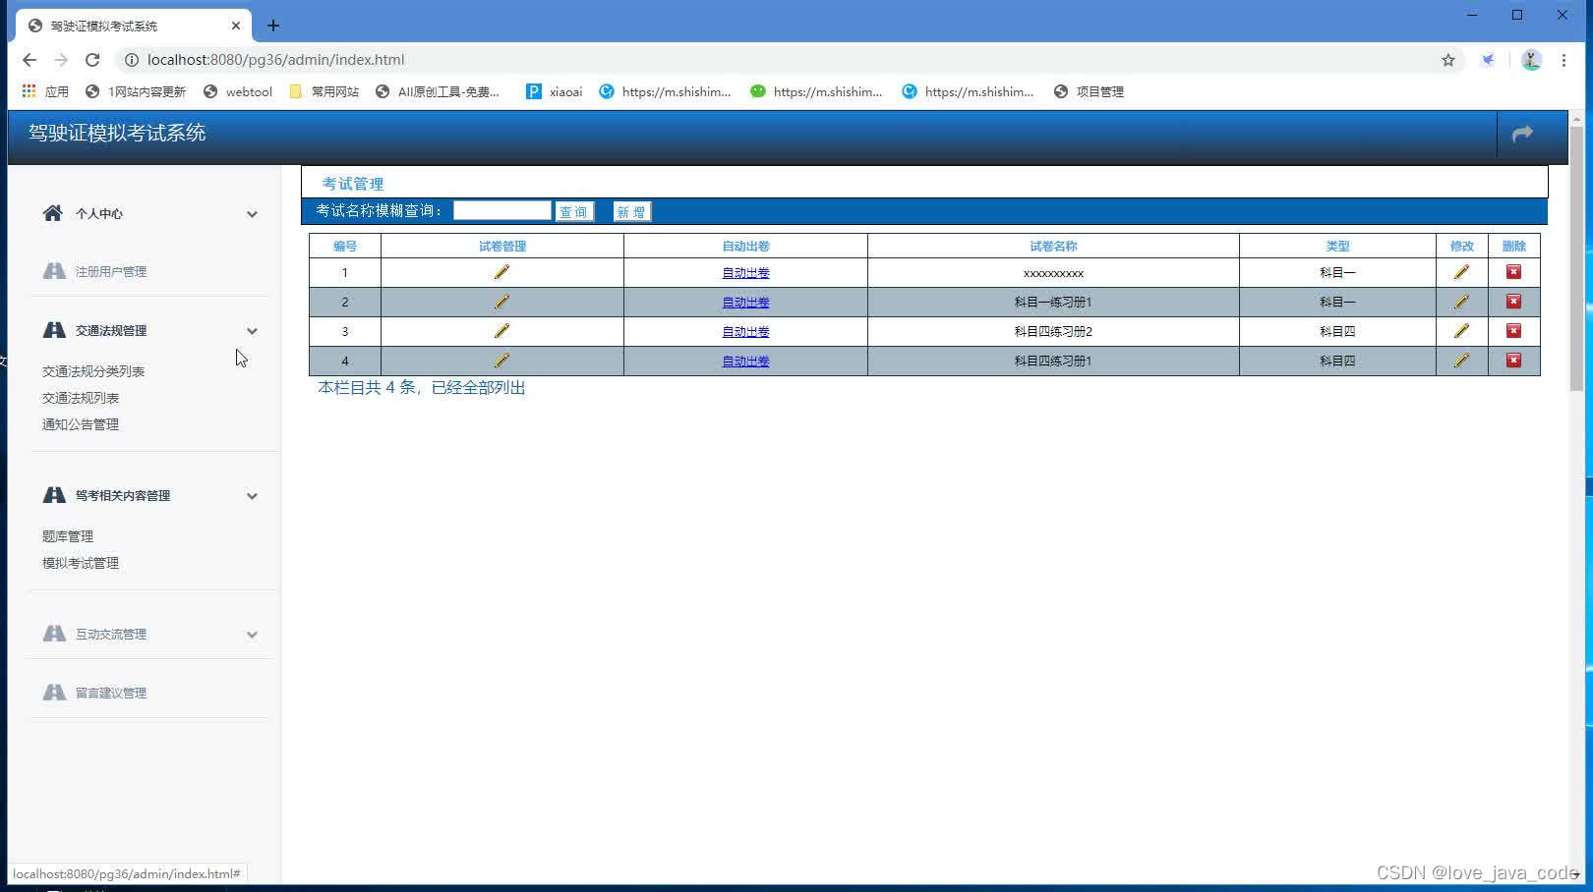Viewport: 1593px width, 892px height.
Task: Open the webtool bookmark
Action: pos(238,91)
